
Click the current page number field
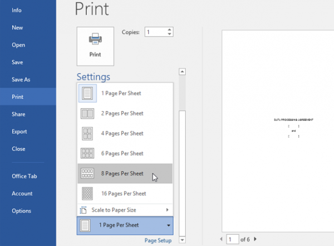[232, 239]
